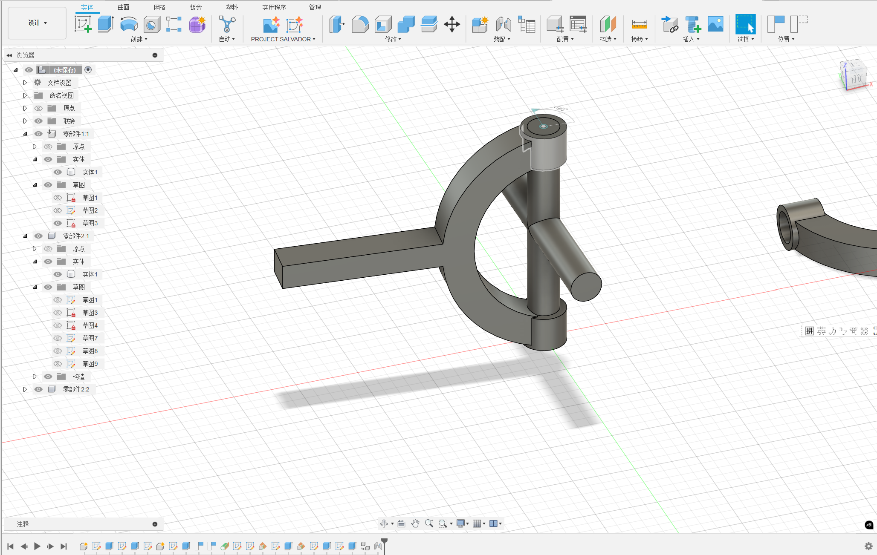The image size is (877, 555).
Task: Select the Insert Derive tool
Action: [x=669, y=24]
